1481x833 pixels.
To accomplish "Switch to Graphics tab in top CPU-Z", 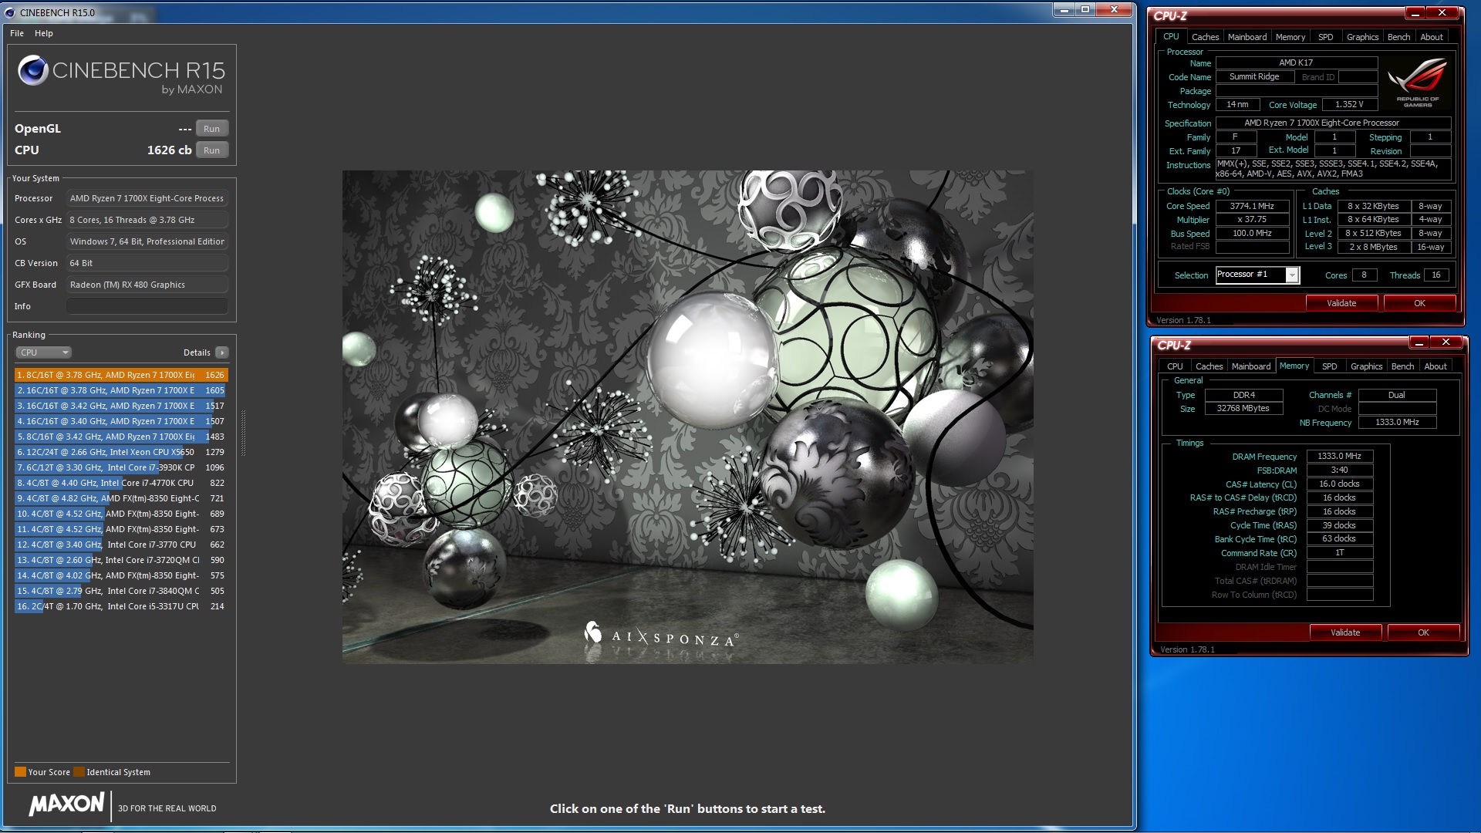I will (1362, 37).
